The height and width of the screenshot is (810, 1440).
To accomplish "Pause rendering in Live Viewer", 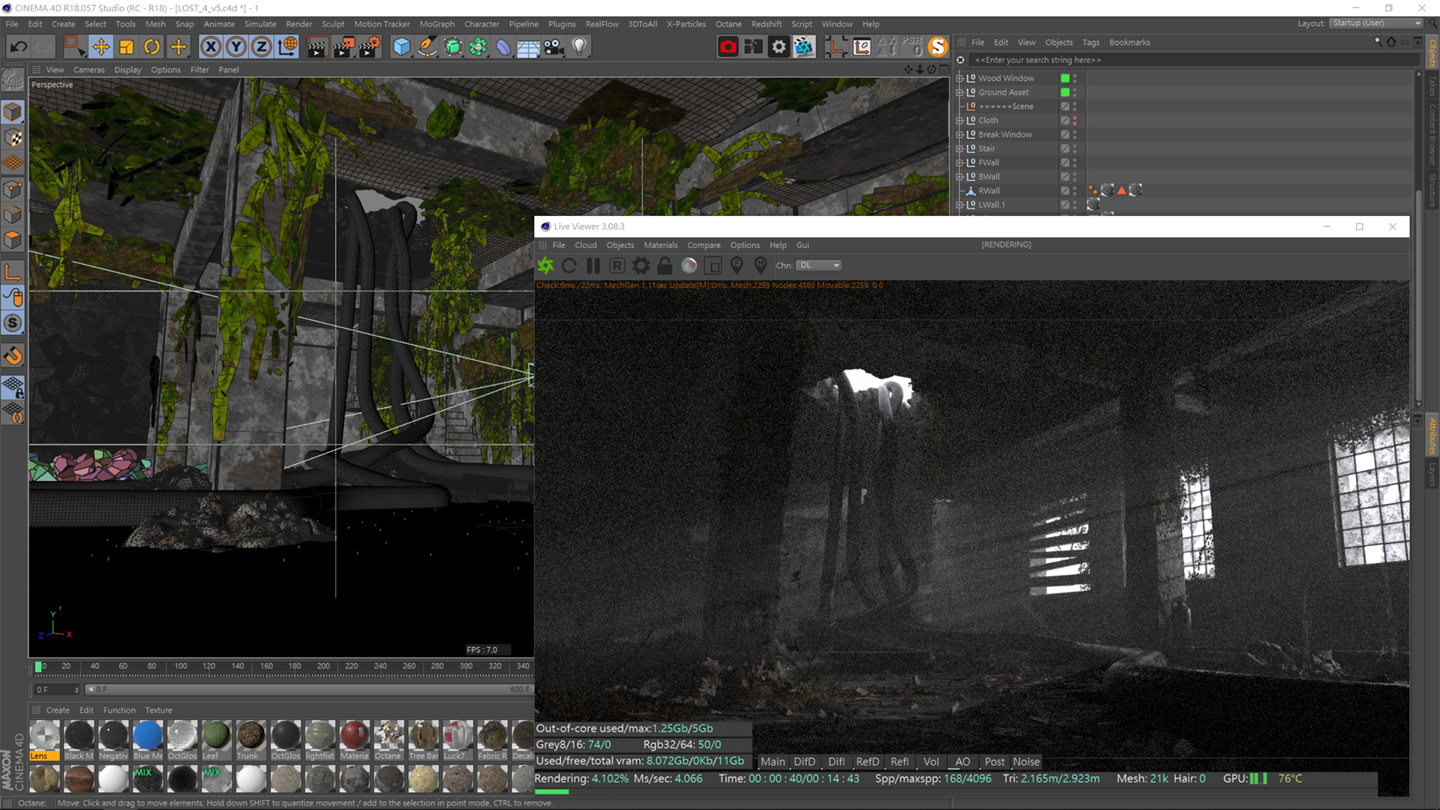I will [x=593, y=265].
